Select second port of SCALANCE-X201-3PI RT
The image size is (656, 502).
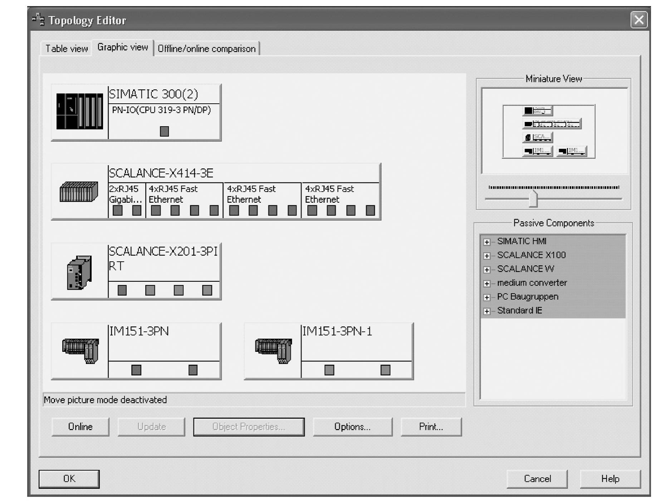150,290
